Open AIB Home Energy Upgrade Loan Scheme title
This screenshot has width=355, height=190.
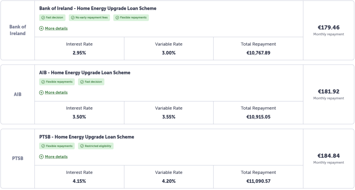tap(84, 73)
